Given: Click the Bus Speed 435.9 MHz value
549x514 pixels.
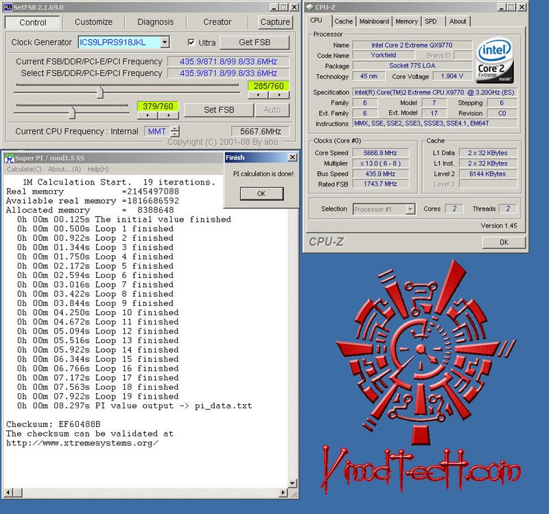Looking at the screenshot, I should coord(380,174).
